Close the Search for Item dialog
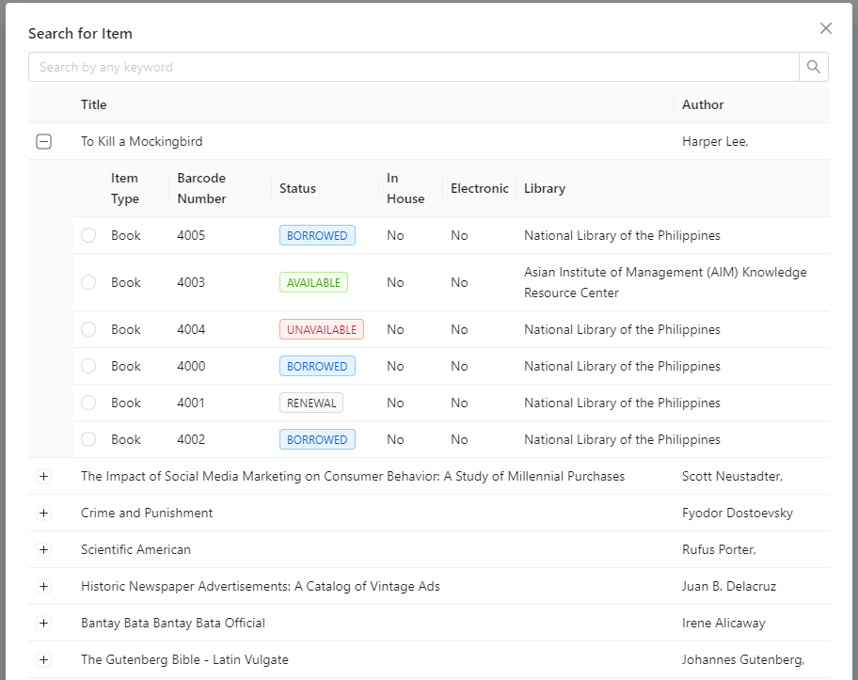 coord(826,28)
